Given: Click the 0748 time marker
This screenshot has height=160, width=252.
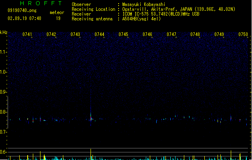Looking at the screenshot, I should [x=195, y=34].
